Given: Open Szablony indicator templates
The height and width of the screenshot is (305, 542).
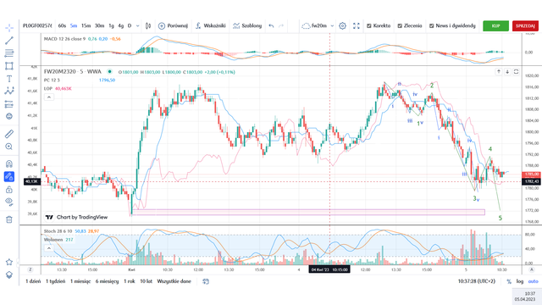Looking at the screenshot, I should (x=247, y=26).
